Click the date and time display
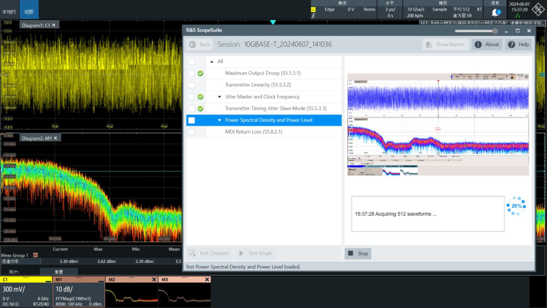 [520, 7]
